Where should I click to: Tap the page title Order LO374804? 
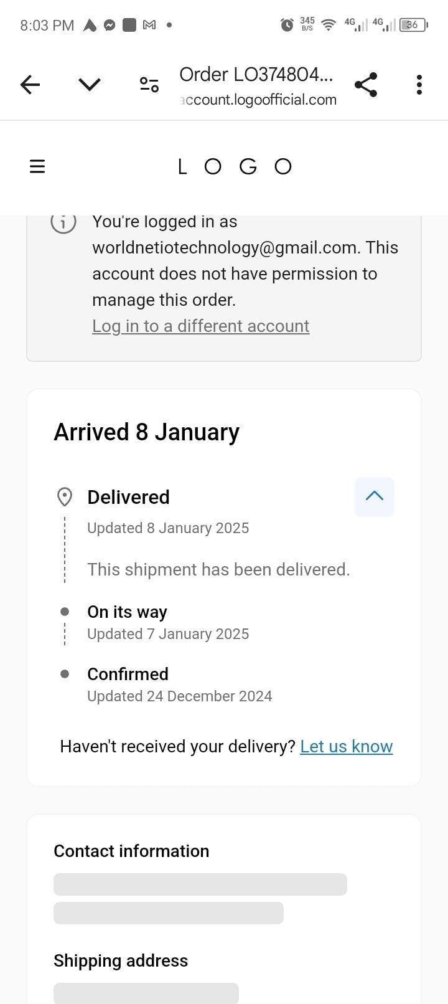pos(256,75)
